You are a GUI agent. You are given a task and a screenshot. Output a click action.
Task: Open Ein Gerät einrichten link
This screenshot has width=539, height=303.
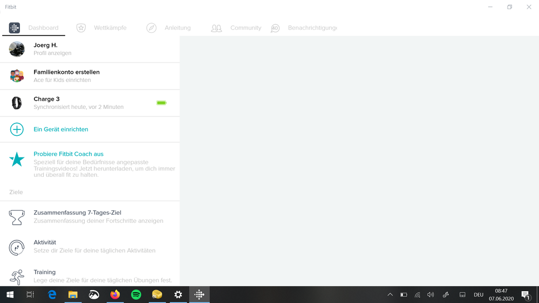61,129
